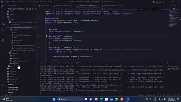Click the yellow lightbulb quick-fix icon
181x102 pixels.
46,36
